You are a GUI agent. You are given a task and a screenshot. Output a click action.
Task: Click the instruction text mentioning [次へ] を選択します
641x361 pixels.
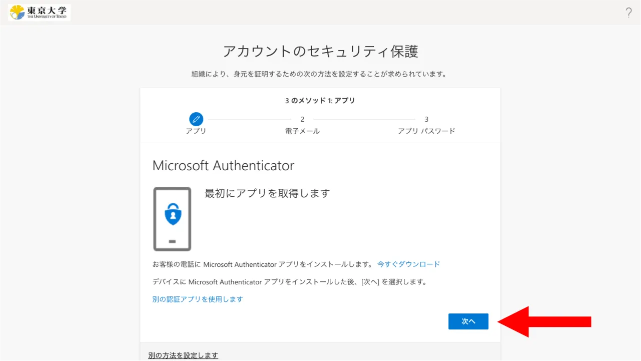[290, 282]
